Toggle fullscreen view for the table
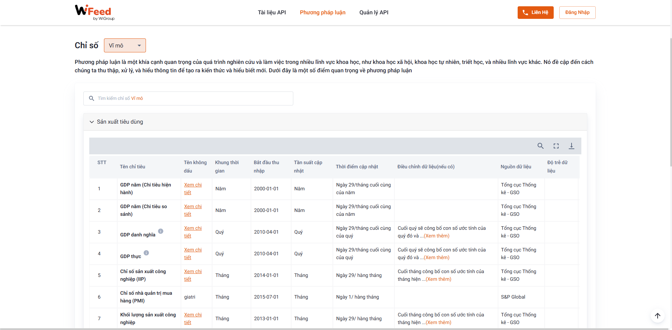This screenshot has width=672, height=330. (x=556, y=146)
